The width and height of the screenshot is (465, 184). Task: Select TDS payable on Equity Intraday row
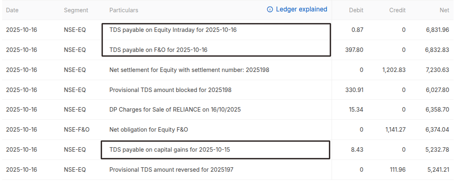(x=173, y=30)
